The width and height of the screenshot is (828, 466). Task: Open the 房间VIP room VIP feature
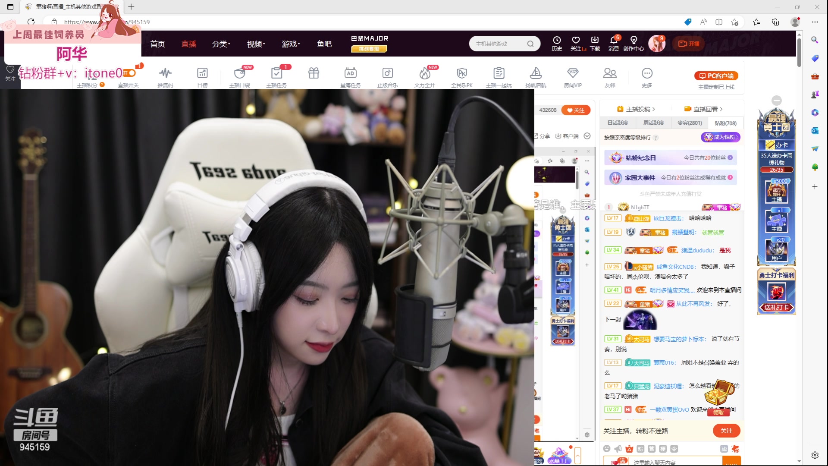pyautogui.click(x=573, y=76)
